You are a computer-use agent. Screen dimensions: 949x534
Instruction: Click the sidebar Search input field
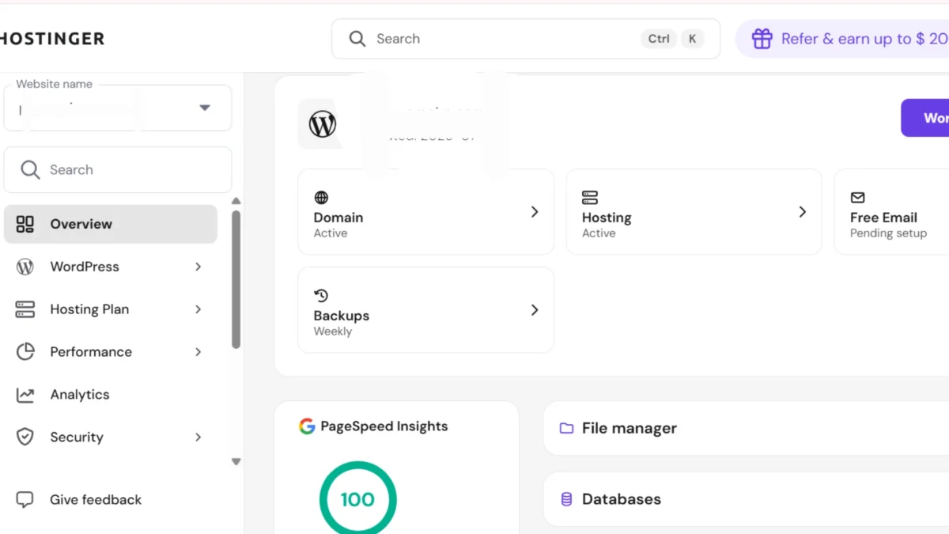pos(117,169)
